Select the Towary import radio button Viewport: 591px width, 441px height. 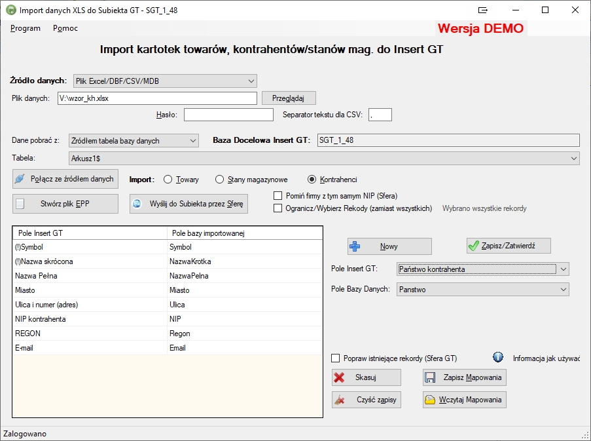point(168,180)
